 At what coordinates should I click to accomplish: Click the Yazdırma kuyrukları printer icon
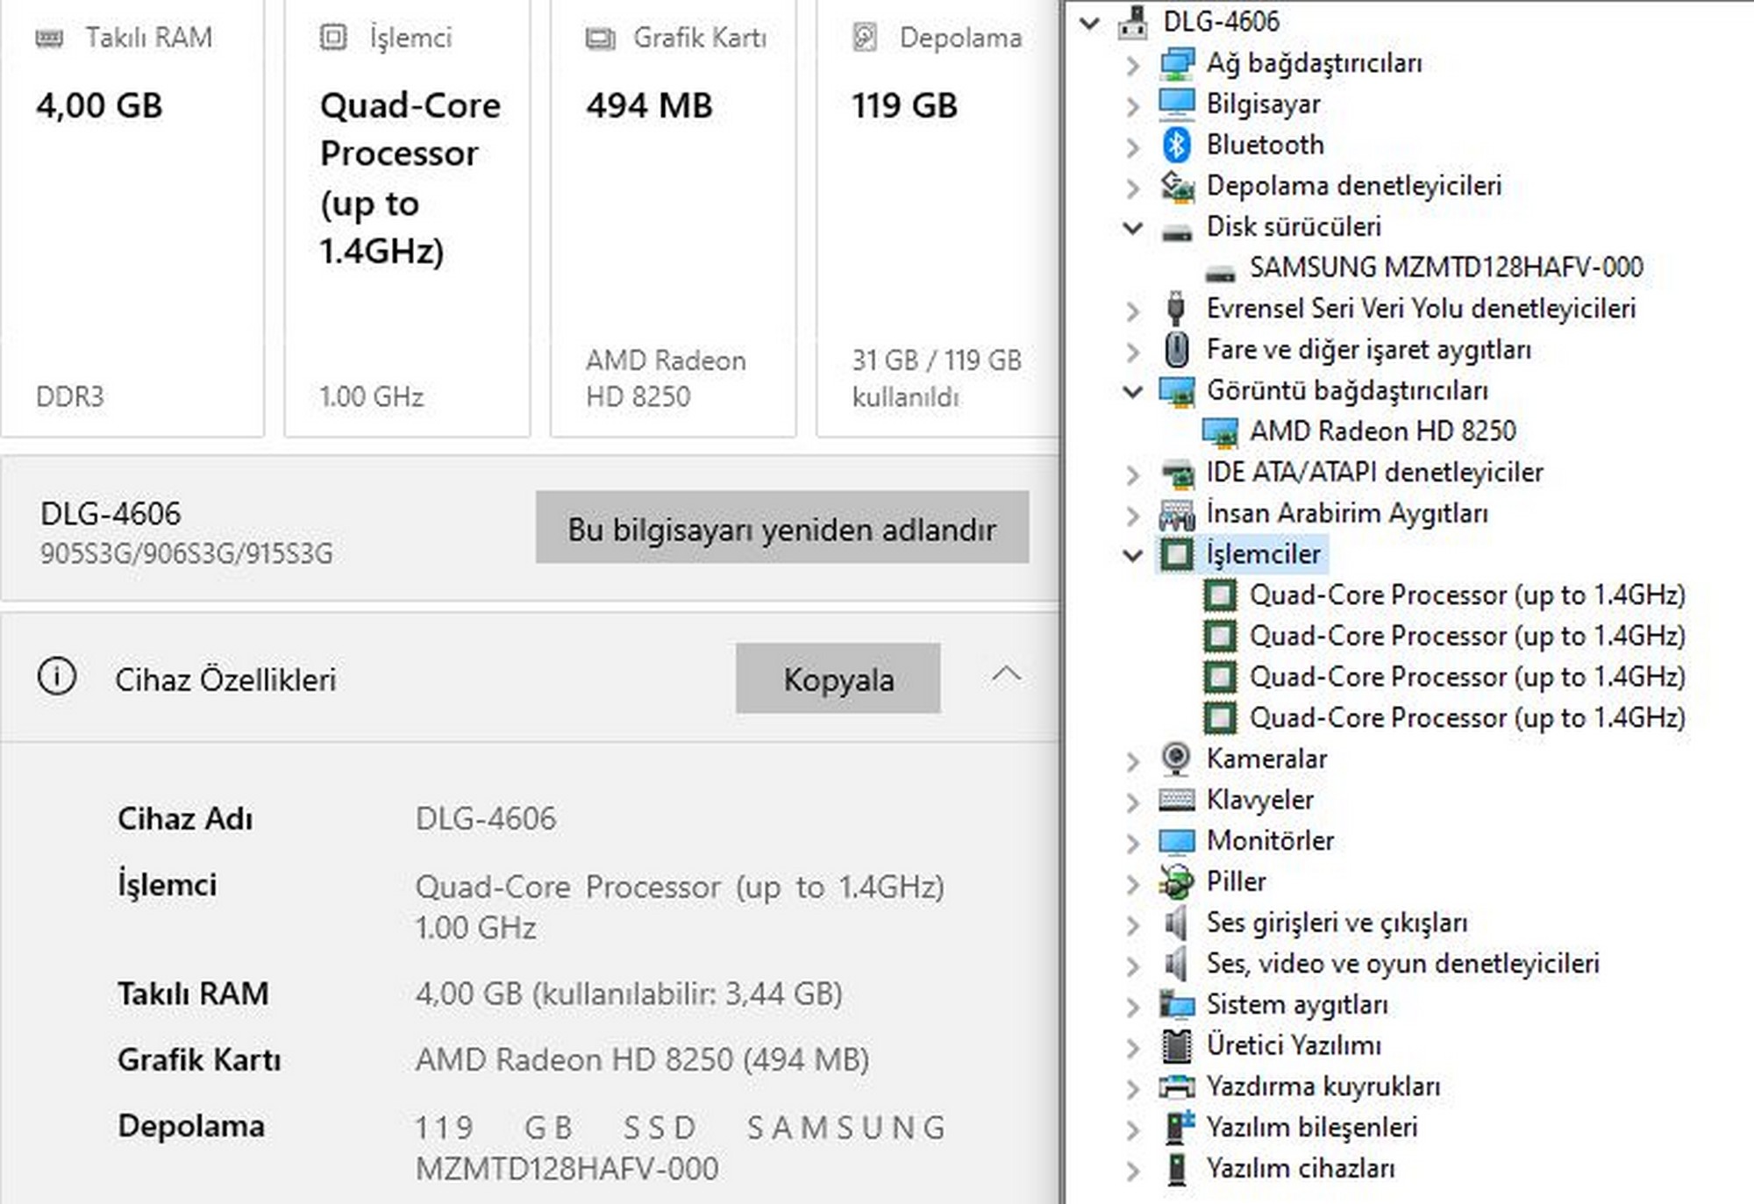coord(1176,1086)
